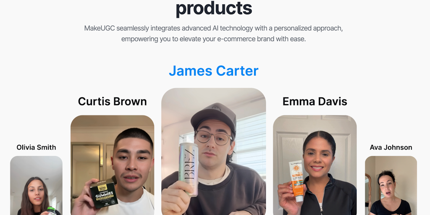Click the Ava Johnson name label

click(391, 147)
